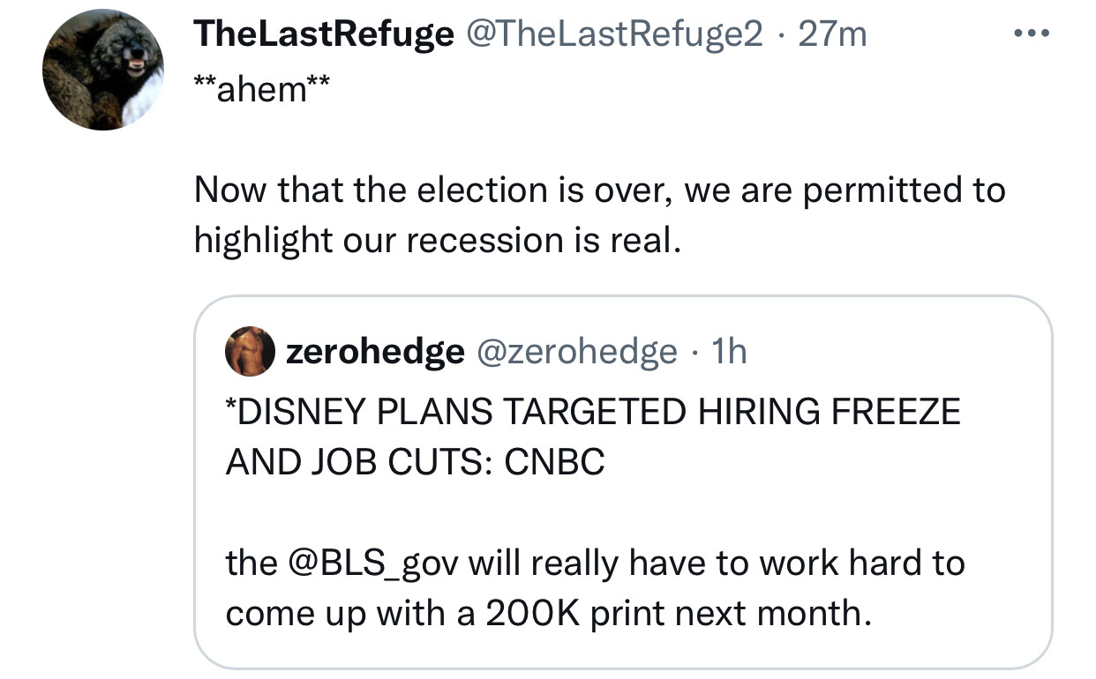Open quoted tweet via the 1h timestamp
1096x679 pixels.
click(x=728, y=351)
